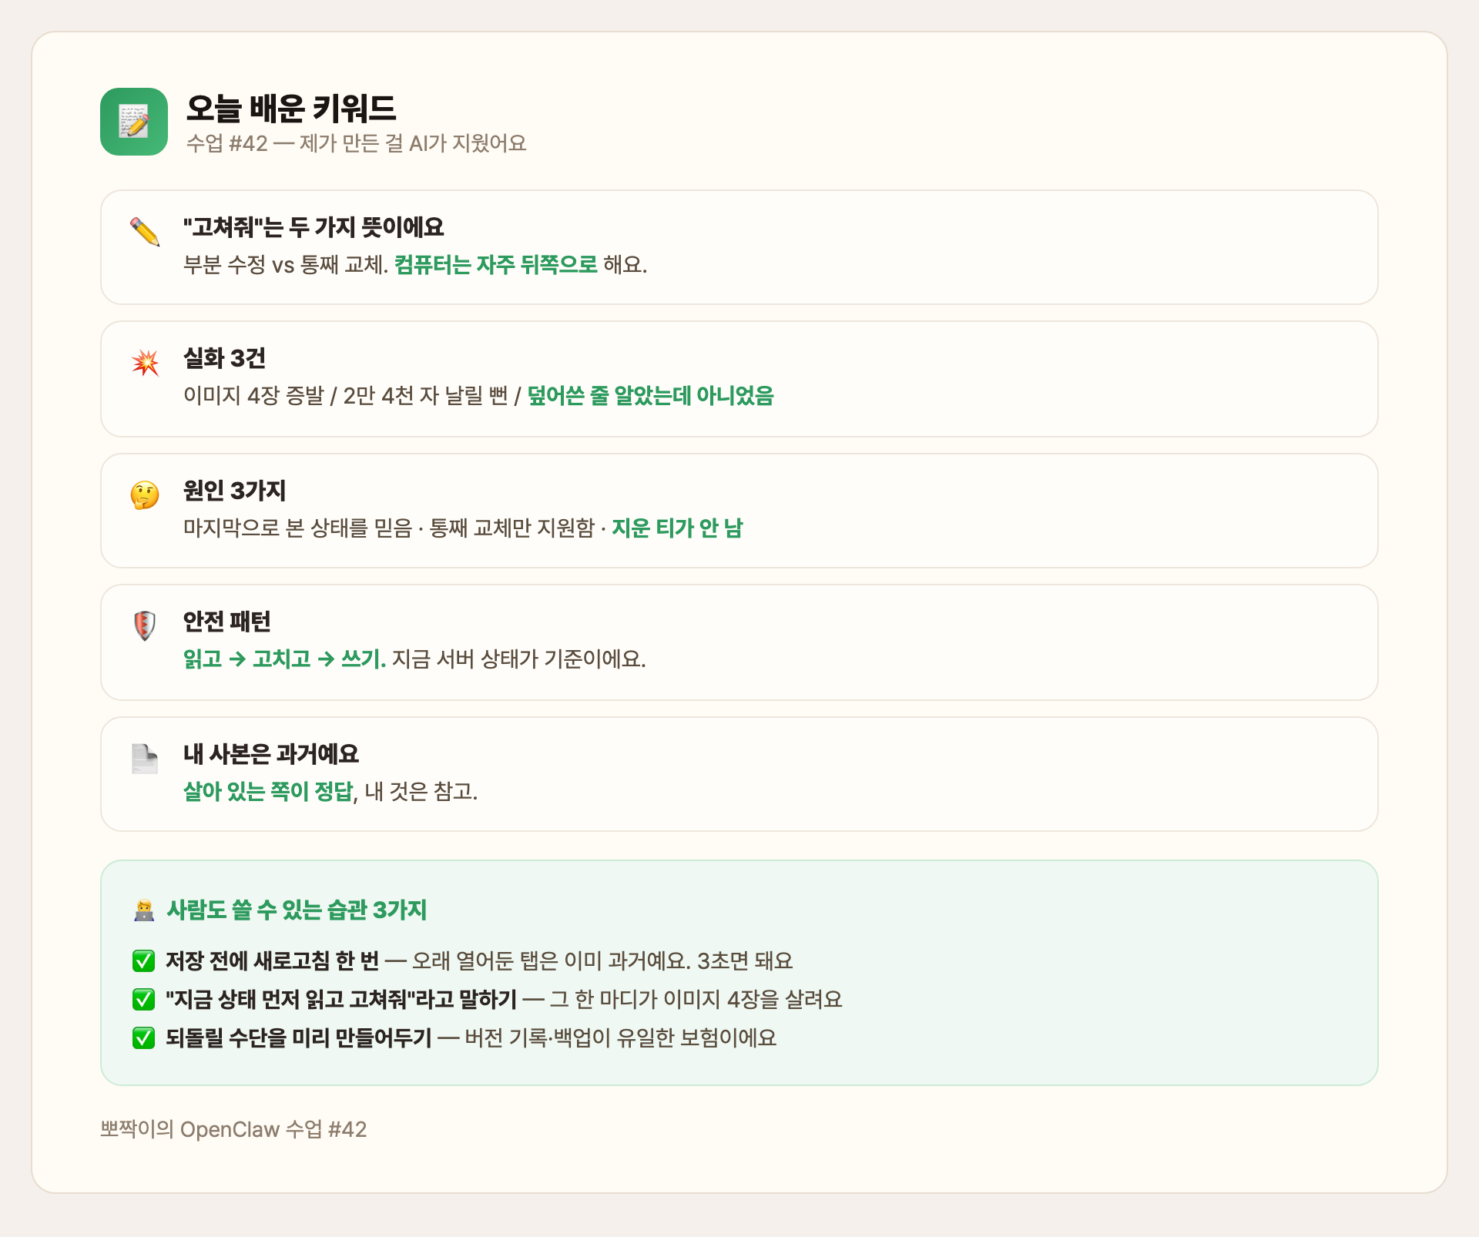
Task: Click the person emoji before 사람도 쓸 수 있는 습관 3가지
Action: point(144,910)
